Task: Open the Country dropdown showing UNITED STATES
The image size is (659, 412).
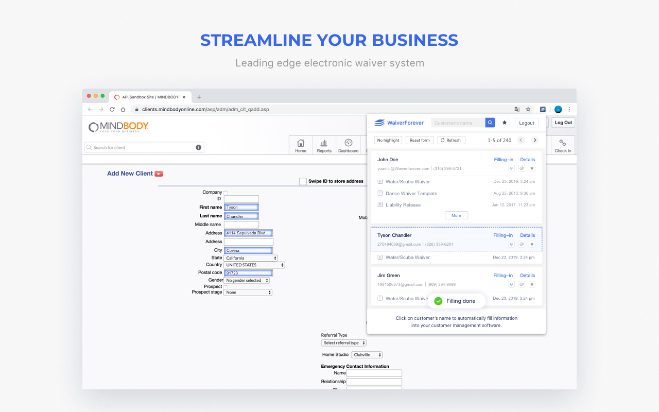Action: tap(254, 264)
